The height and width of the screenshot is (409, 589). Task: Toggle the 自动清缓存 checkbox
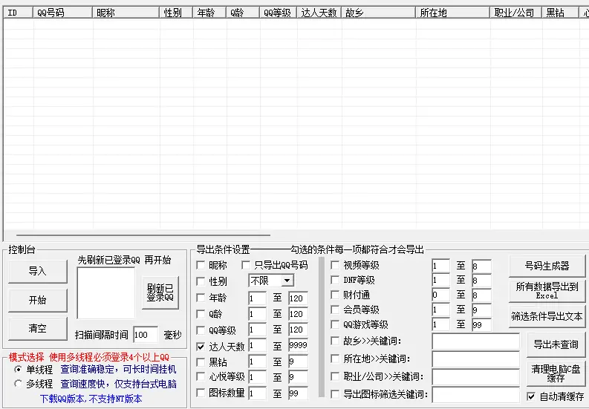coord(531,396)
